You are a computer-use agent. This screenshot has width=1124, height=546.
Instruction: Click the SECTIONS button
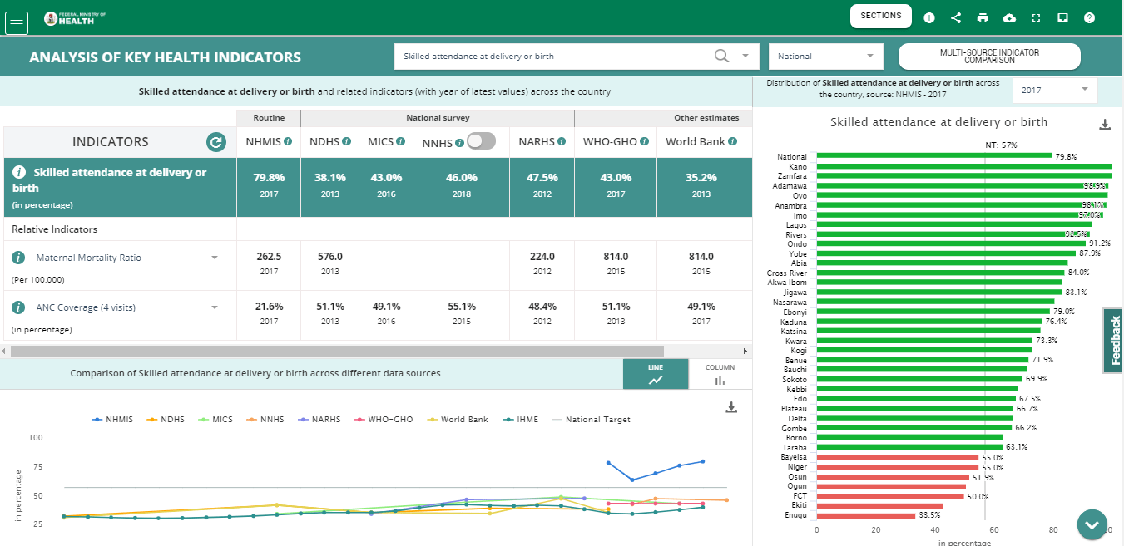(880, 16)
